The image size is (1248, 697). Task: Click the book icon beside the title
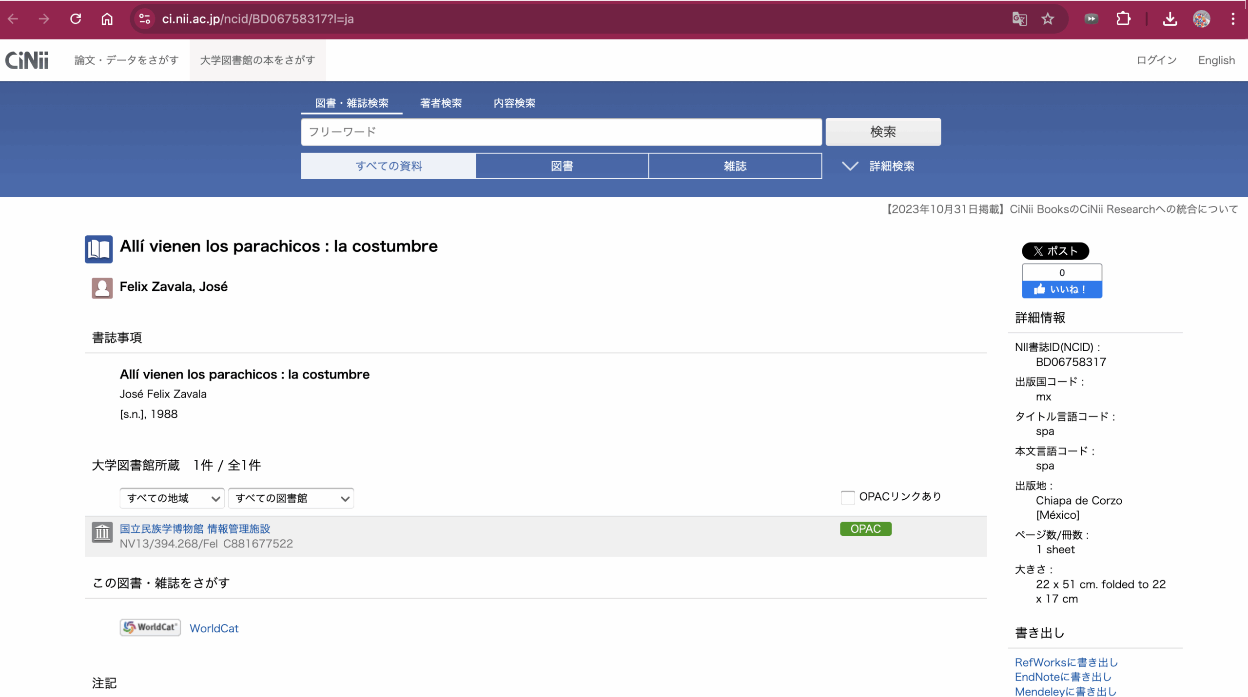pos(98,249)
